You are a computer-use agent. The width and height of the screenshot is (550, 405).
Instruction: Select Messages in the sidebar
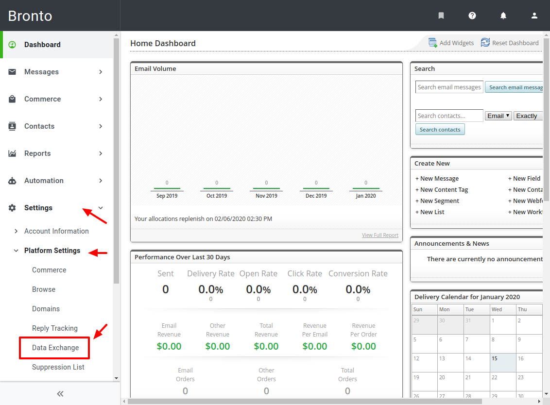point(41,72)
